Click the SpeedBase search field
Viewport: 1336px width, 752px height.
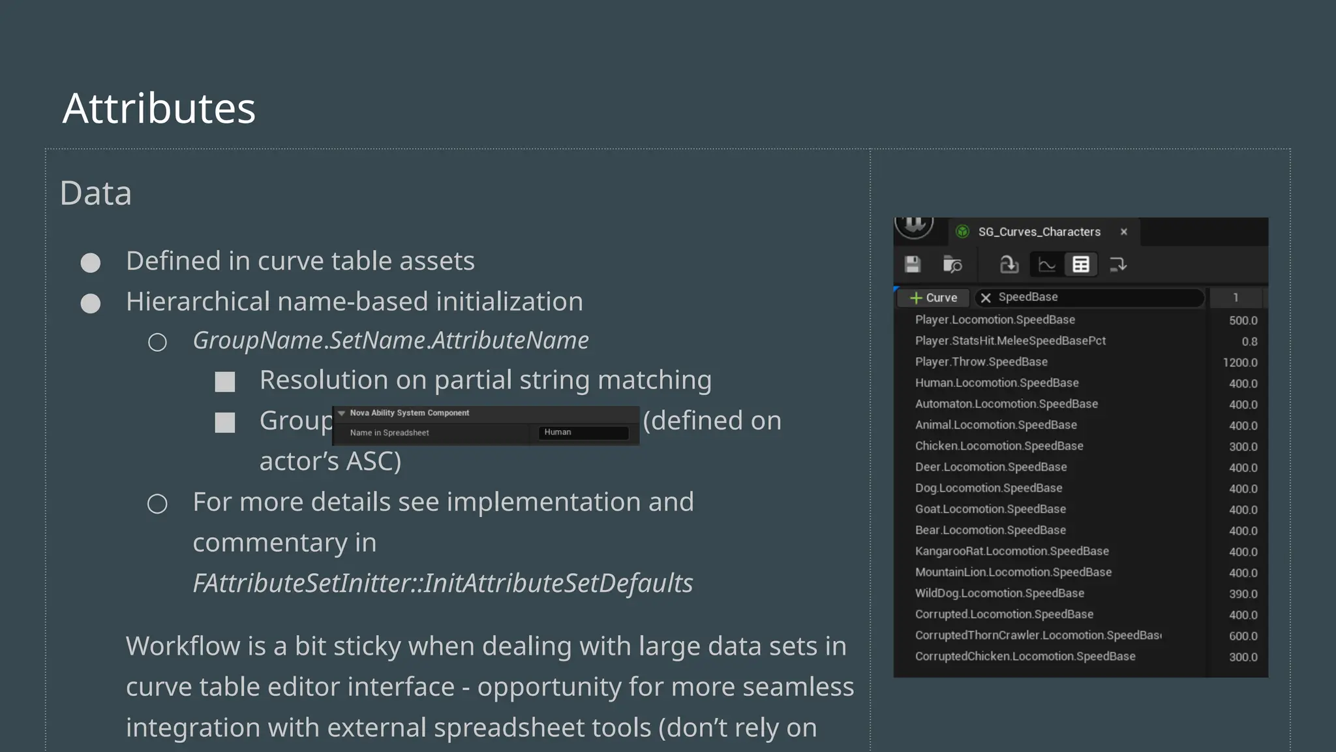point(1089,298)
